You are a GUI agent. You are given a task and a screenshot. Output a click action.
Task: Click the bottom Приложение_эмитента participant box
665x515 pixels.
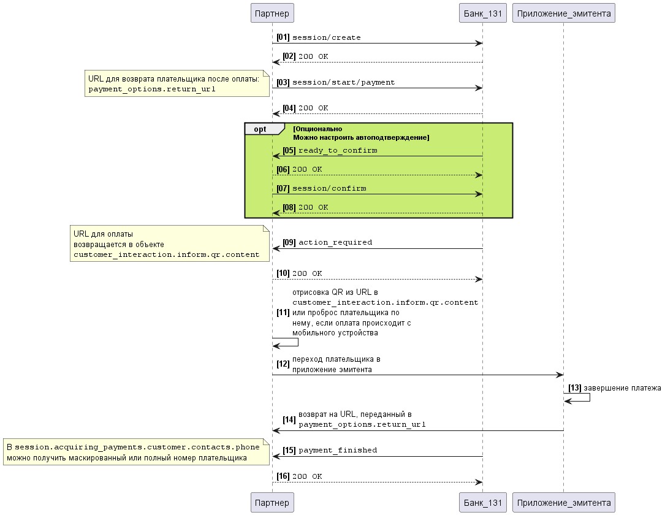pyautogui.click(x=564, y=502)
